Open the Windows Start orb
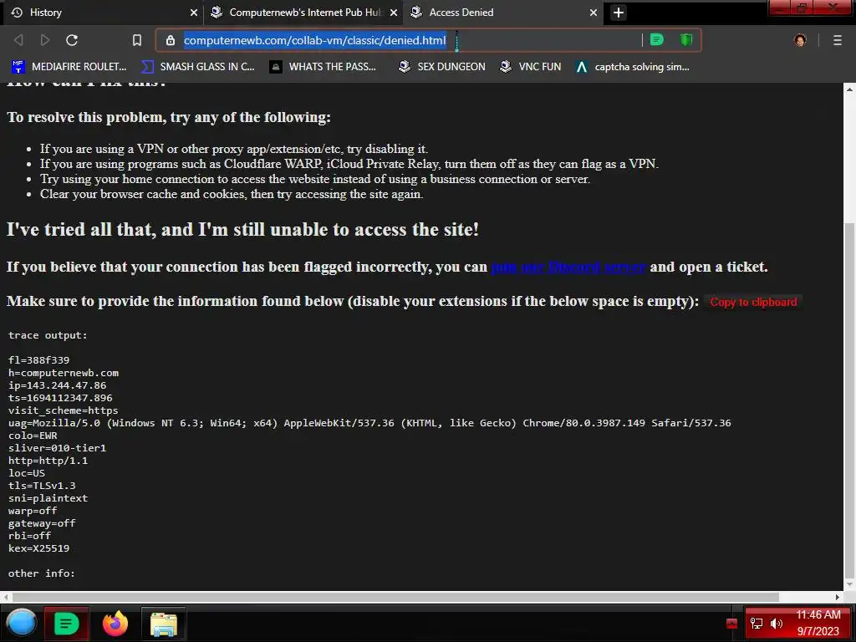Viewport: 856px width, 642px height. pyautogui.click(x=21, y=623)
